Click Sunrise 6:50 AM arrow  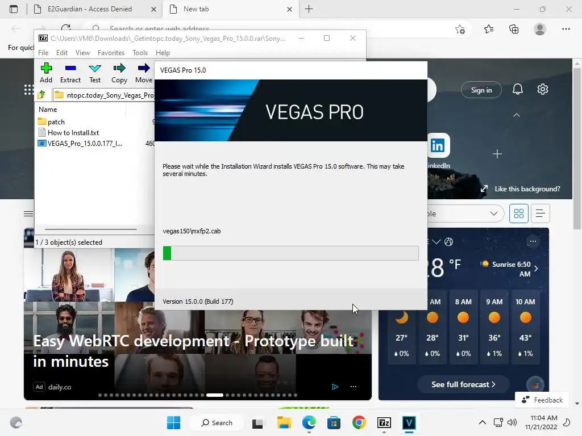[535, 269]
